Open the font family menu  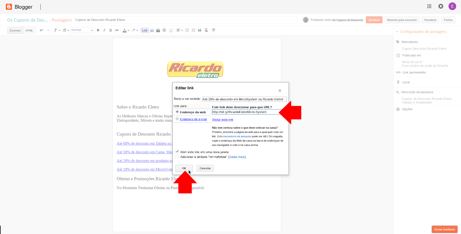point(57,30)
